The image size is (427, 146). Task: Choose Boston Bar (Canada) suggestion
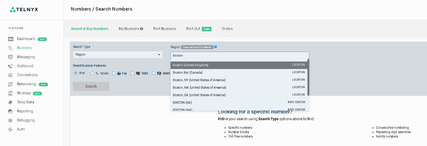pyautogui.click(x=239, y=73)
